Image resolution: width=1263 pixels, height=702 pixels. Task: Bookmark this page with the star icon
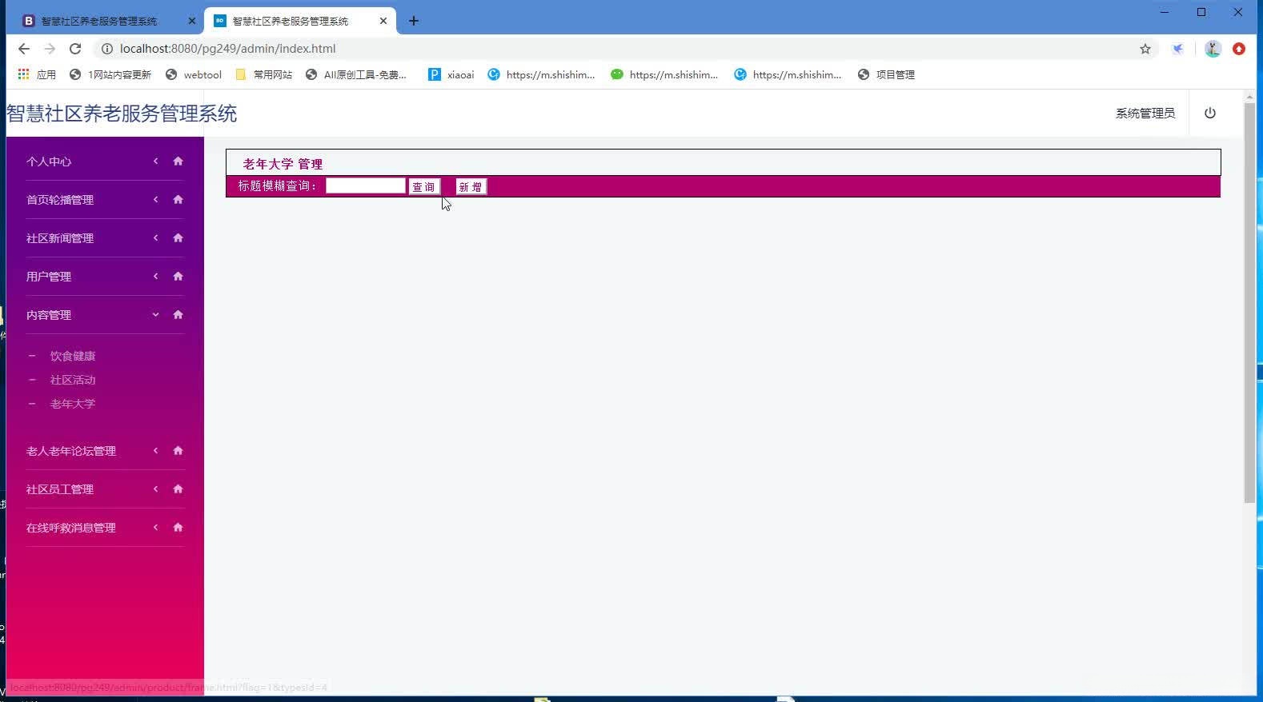[1145, 49]
